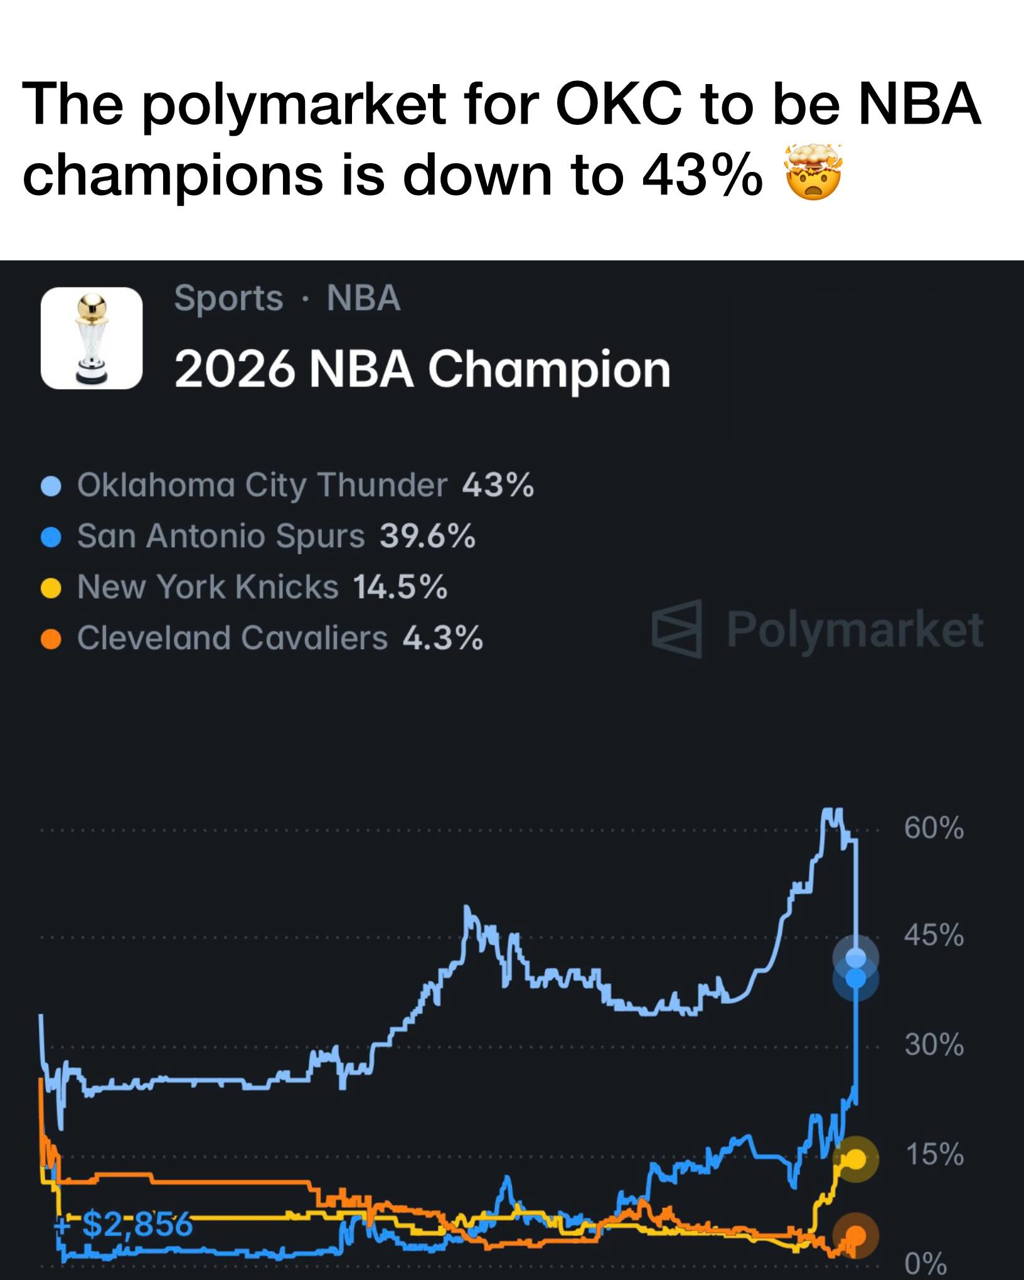Select the Cleveland Cavaliers orange dot
Image resolution: width=1024 pixels, height=1280 pixels.
point(51,639)
